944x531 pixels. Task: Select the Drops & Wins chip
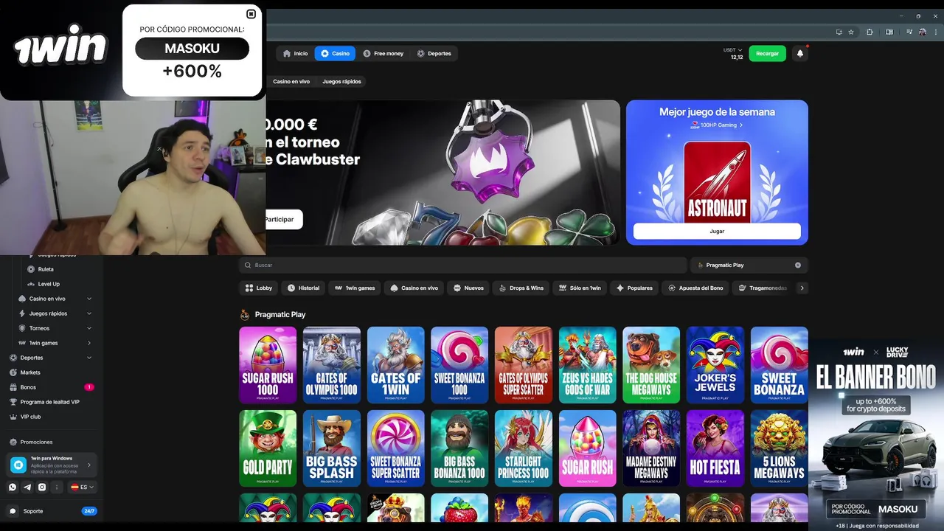(x=521, y=288)
